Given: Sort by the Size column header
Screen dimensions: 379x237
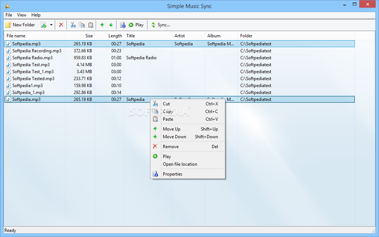Looking at the screenshot, I should (80, 36).
